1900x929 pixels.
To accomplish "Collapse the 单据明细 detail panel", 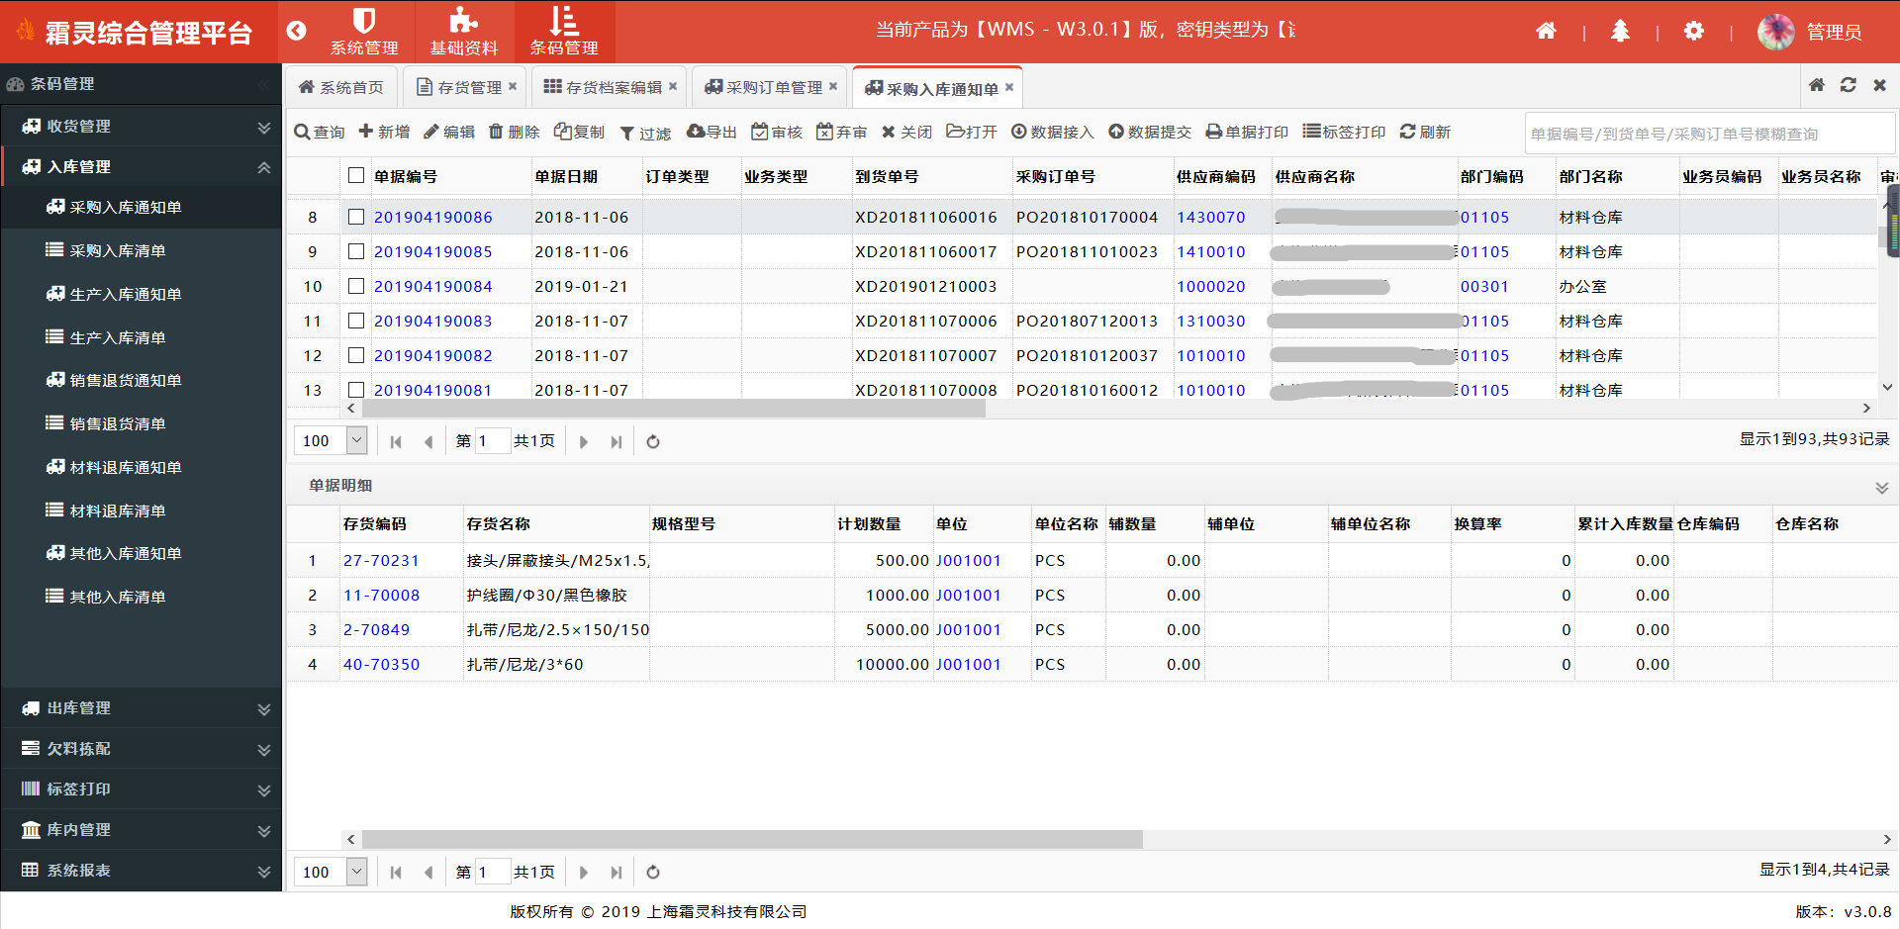I will coord(1881,487).
